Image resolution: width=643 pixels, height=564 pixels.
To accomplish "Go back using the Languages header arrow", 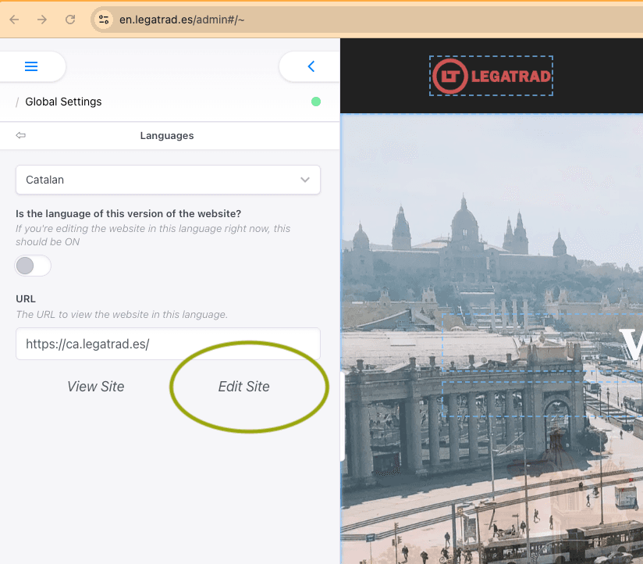I will coord(21,135).
